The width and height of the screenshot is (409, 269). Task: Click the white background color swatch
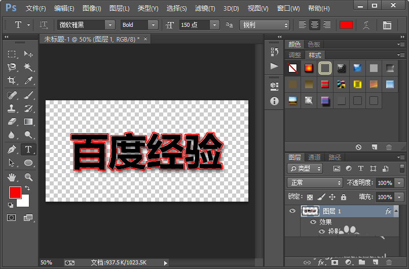(24, 202)
